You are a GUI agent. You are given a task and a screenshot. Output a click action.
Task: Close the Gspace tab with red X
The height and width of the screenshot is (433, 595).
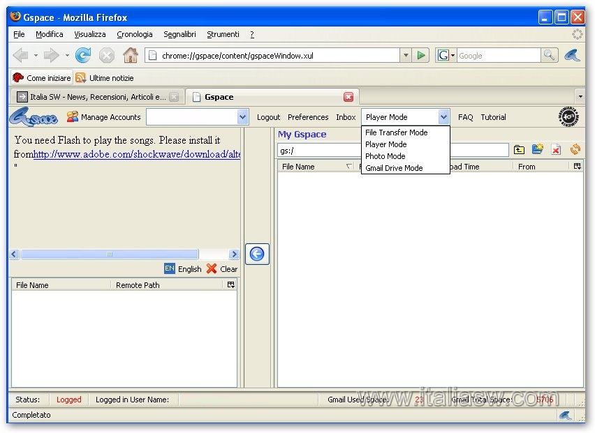coord(348,97)
